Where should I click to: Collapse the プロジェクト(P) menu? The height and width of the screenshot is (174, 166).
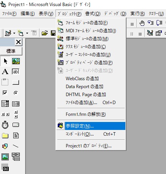coord(70,13)
